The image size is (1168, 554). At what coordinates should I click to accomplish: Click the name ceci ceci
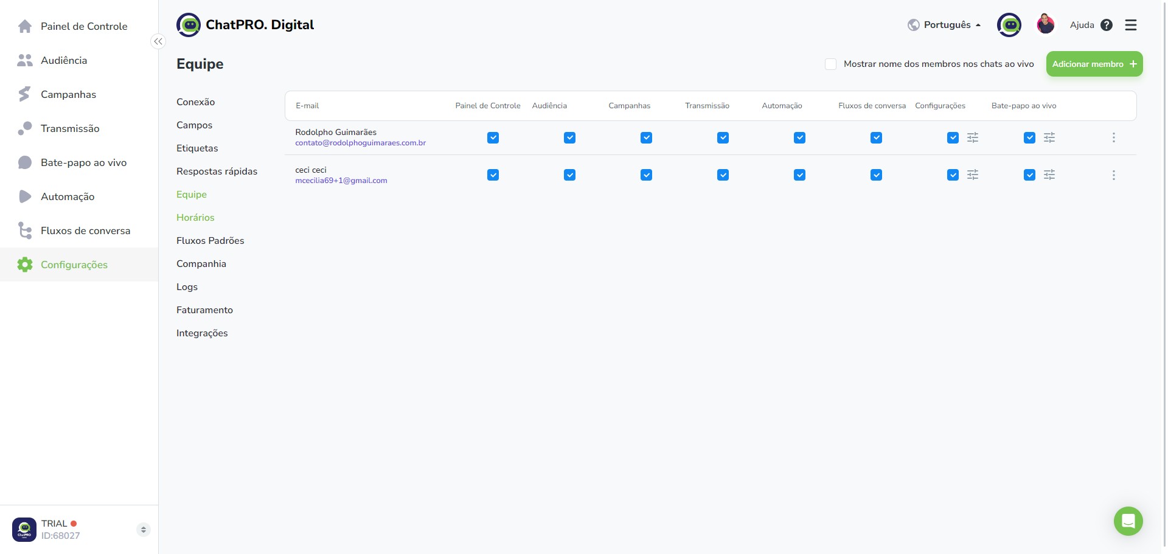[311, 170]
